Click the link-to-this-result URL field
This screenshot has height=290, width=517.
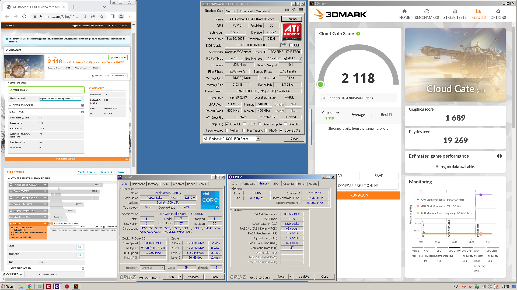pos(60,99)
